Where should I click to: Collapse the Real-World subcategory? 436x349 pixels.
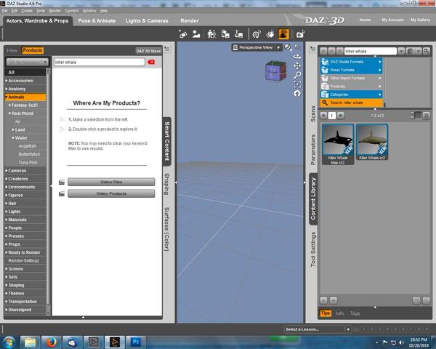[x=9, y=113]
